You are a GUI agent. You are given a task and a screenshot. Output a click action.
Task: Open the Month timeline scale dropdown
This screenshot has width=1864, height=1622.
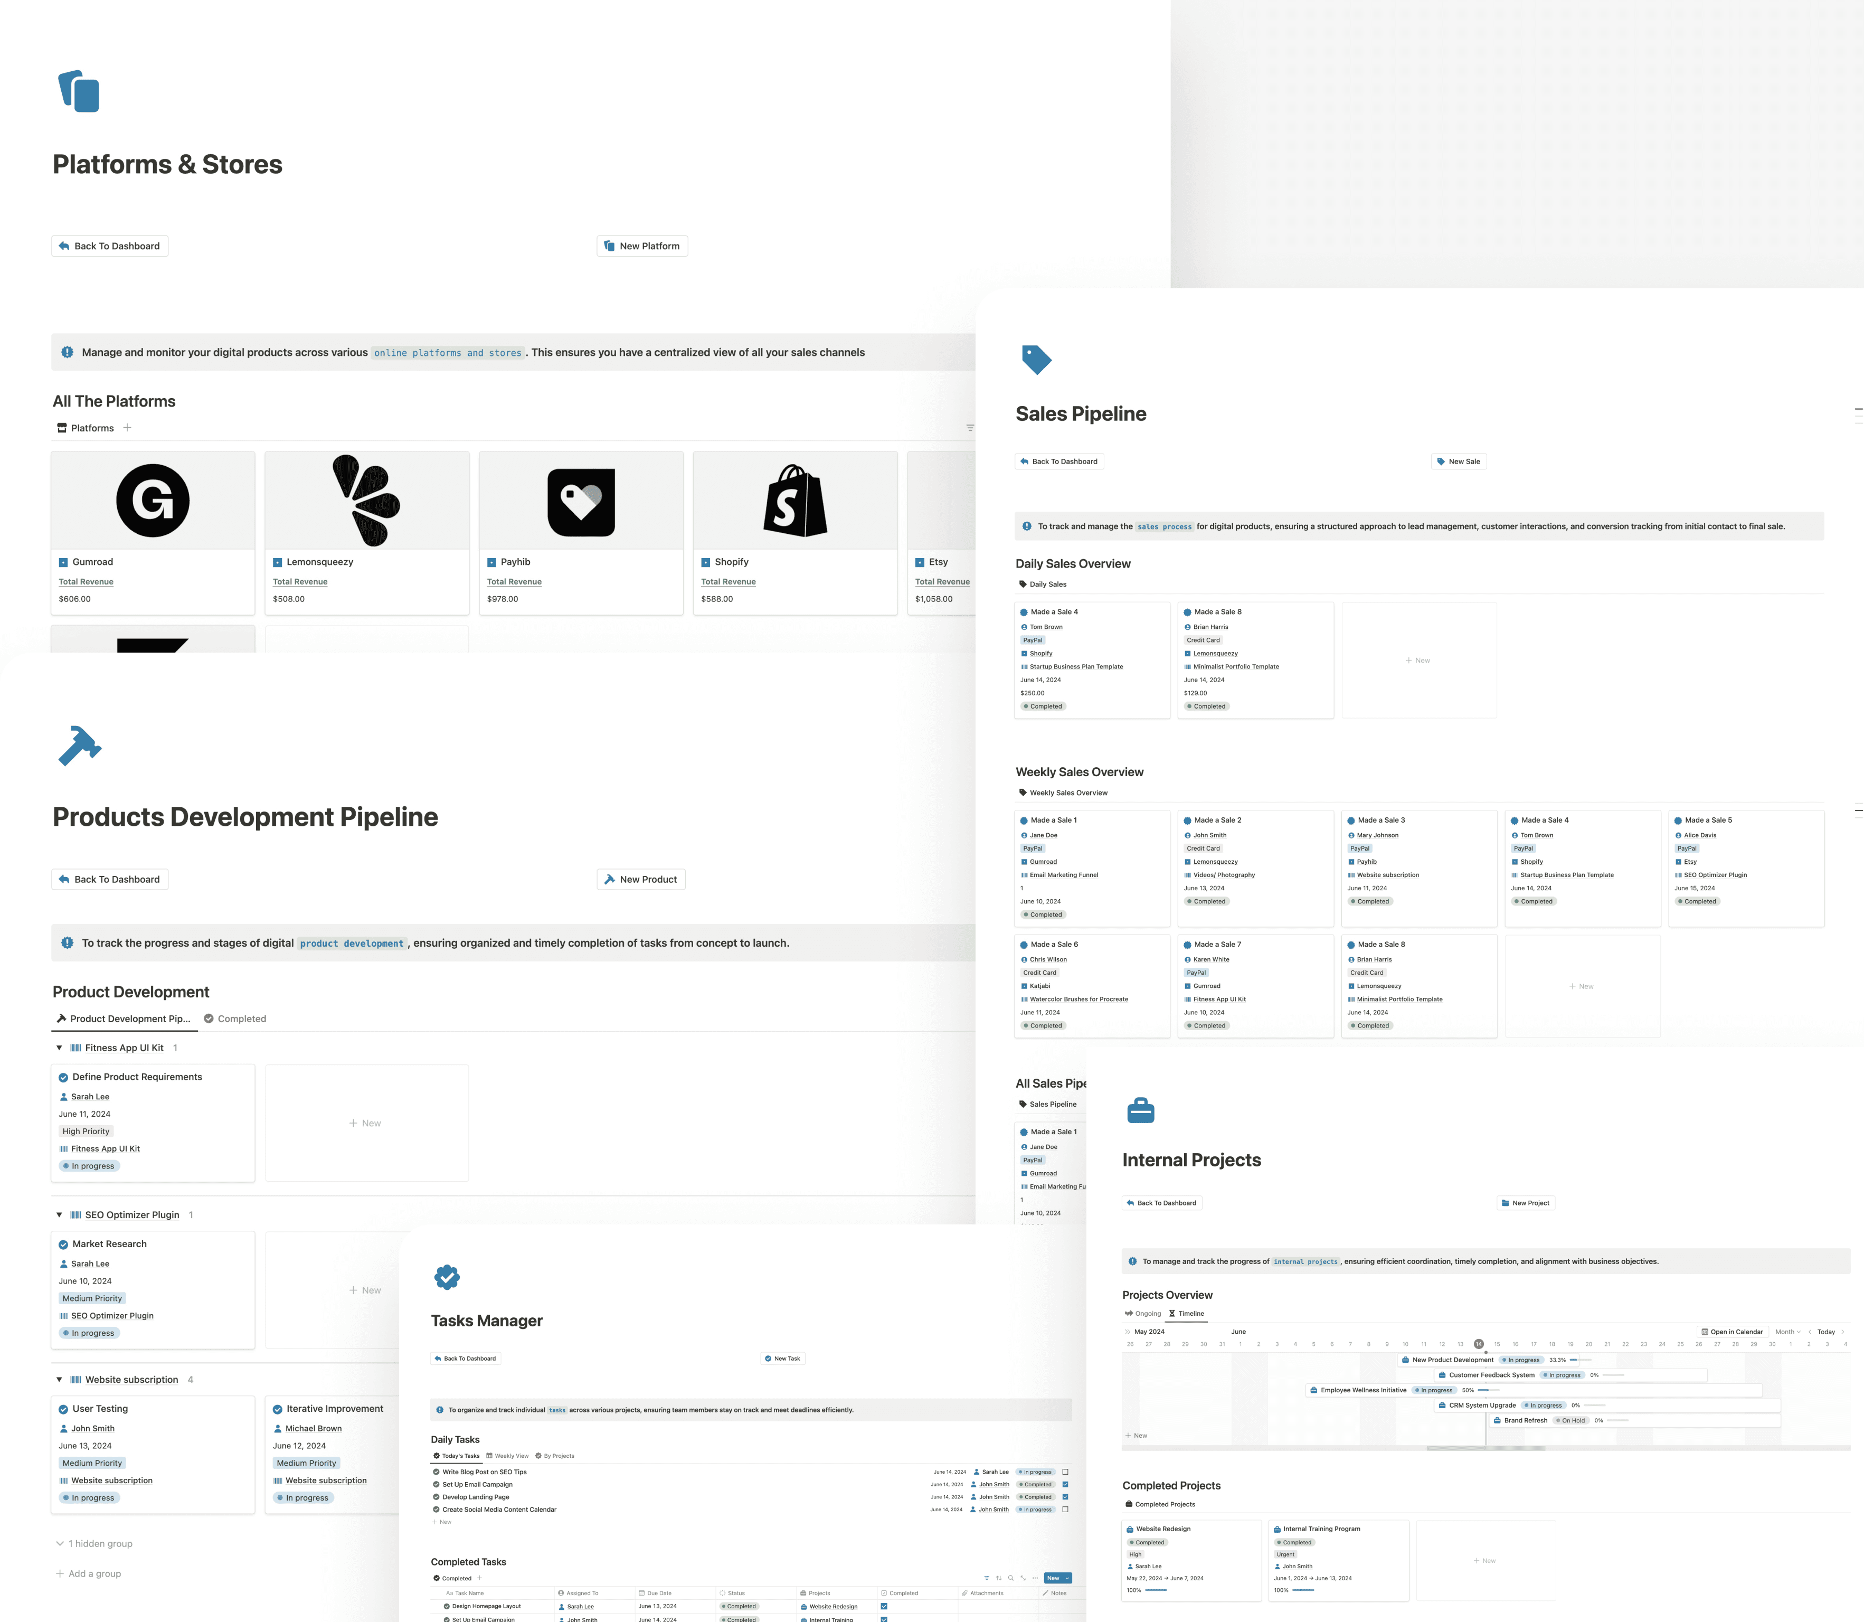coord(1787,1332)
